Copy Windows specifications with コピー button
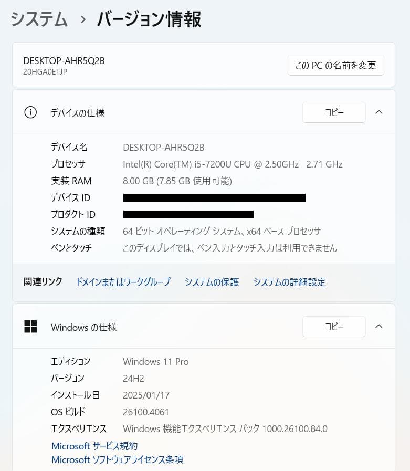This screenshot has height=471, width=410. [334, 327]
